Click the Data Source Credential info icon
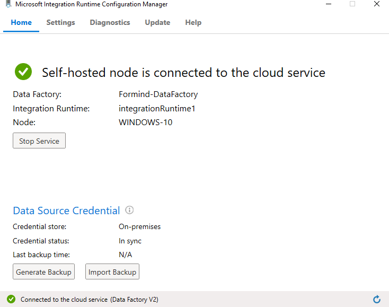 click(x=129, y=210)
